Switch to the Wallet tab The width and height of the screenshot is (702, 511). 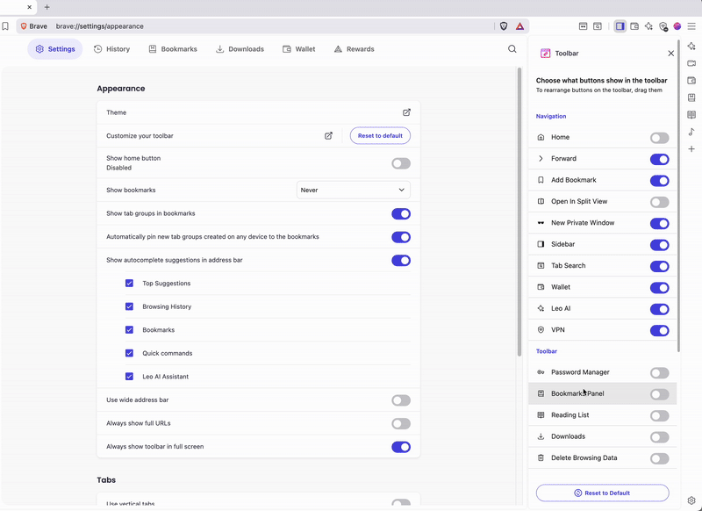pyautogui.click(x=299, y=49)
